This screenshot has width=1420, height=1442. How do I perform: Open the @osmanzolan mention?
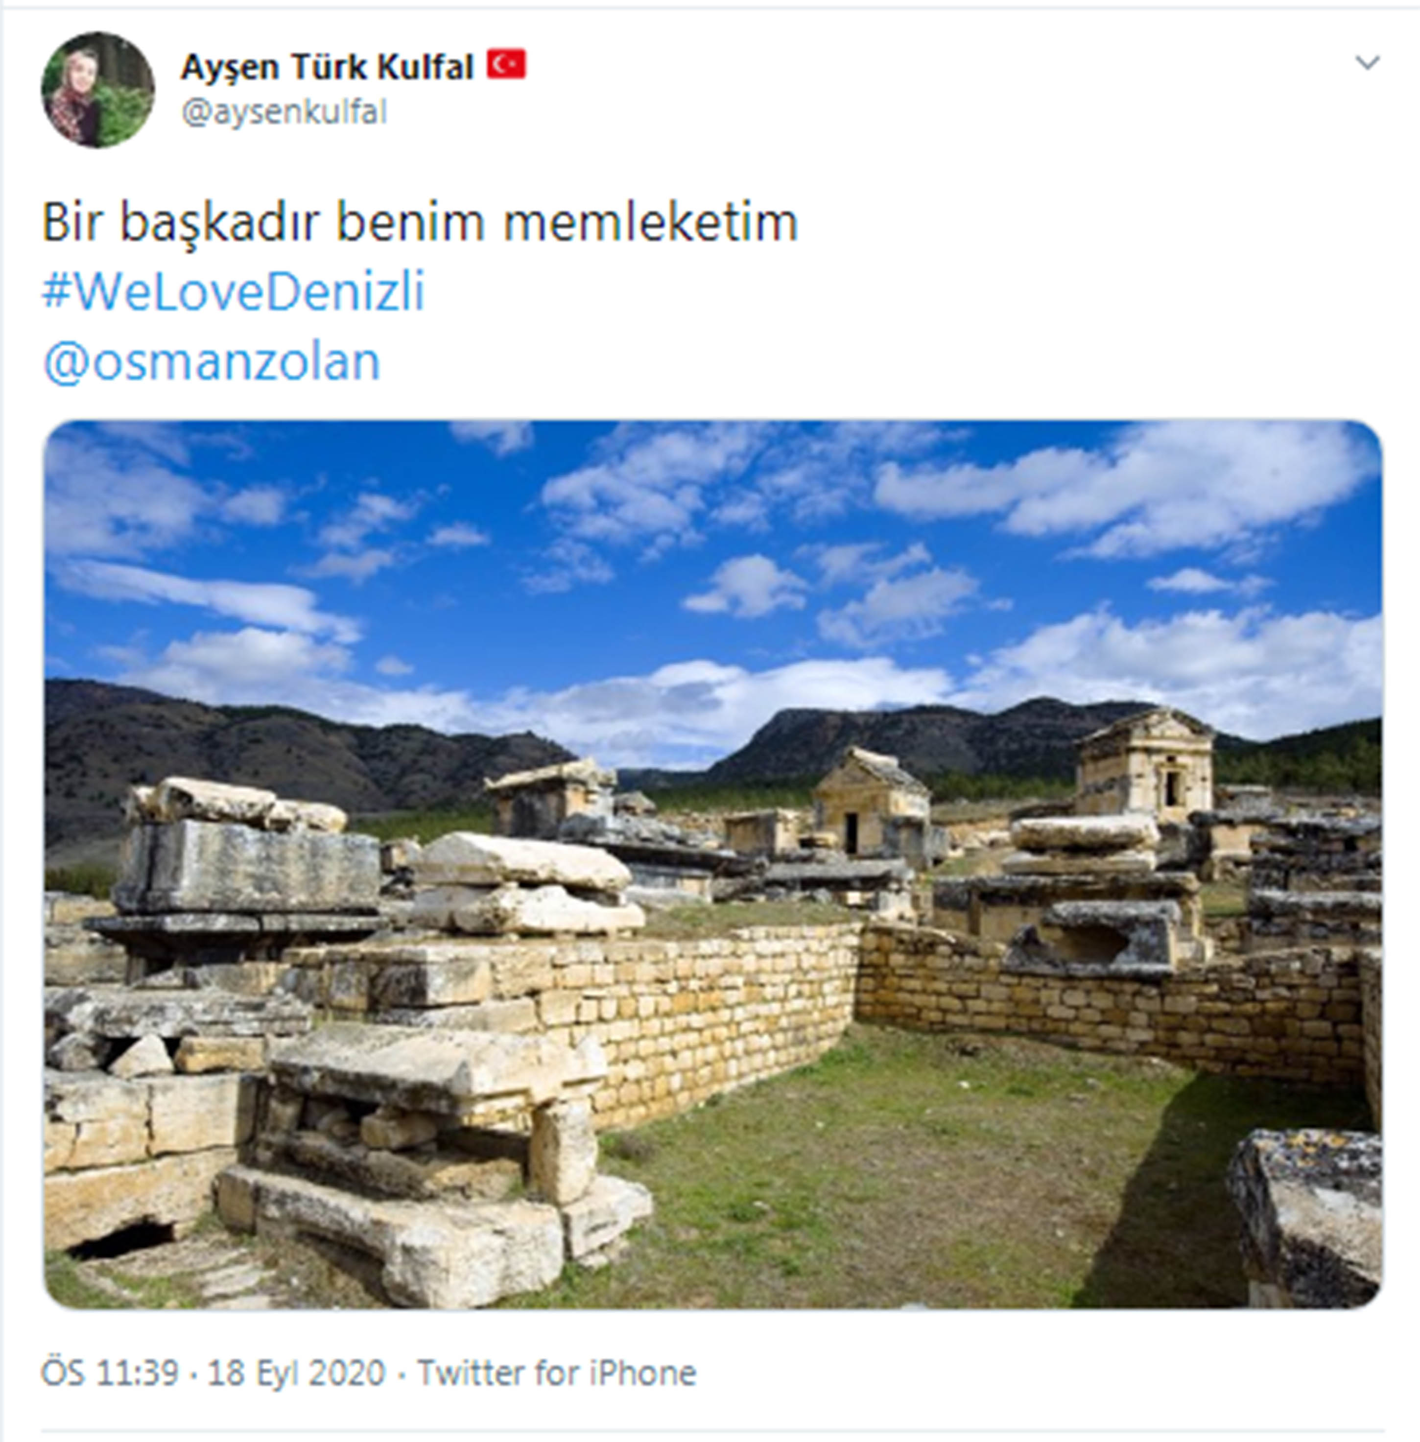coord(212,362)
